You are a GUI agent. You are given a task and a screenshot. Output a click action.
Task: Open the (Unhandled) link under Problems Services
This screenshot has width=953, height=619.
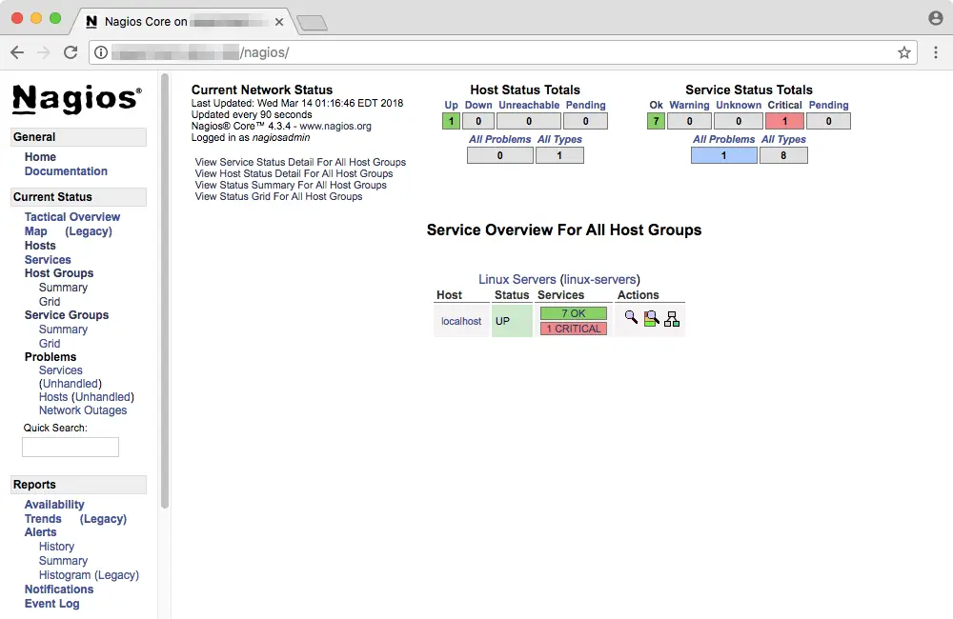click(71, 384)
